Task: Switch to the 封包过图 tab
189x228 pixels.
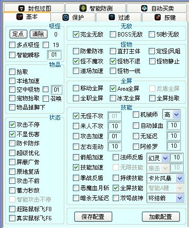Action: (34, 8)
